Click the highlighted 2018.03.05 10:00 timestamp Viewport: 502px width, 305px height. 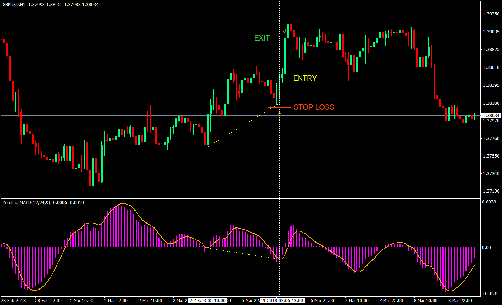point(207,301)
